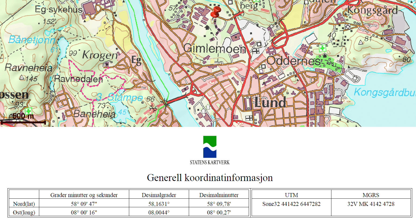Click the latitude value 58° 09' 47"
Viewport: 416px width, 222px height.
[84, 204]
